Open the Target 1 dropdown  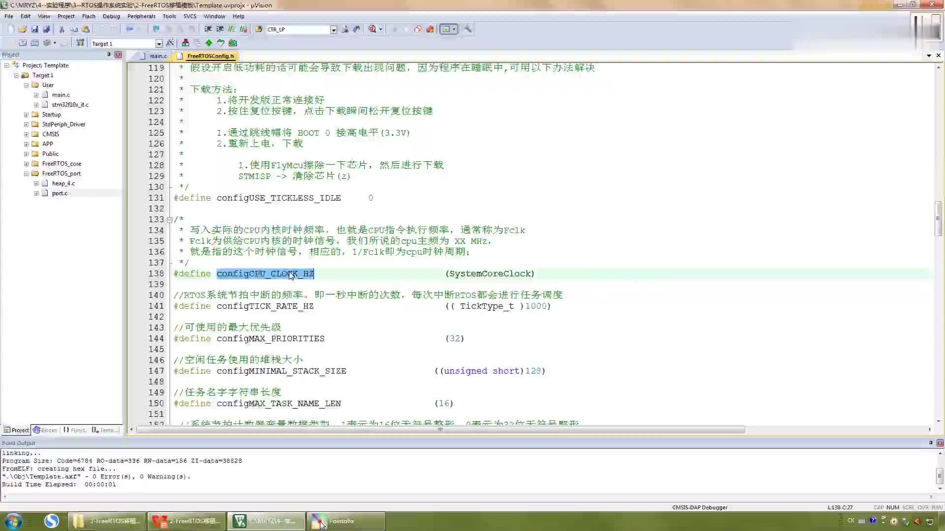pyautogui.click(x=158, y=43)
